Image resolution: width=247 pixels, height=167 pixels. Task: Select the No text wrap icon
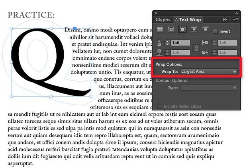(159, 30)
